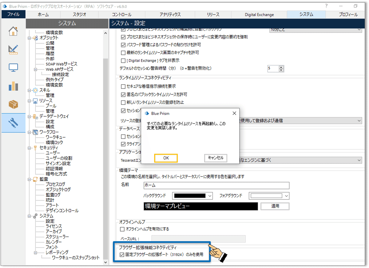The width and height of the screenshot is (369, 268).
Task: Switch to the Digital Exchange tab
Action: tap(259, 14)
